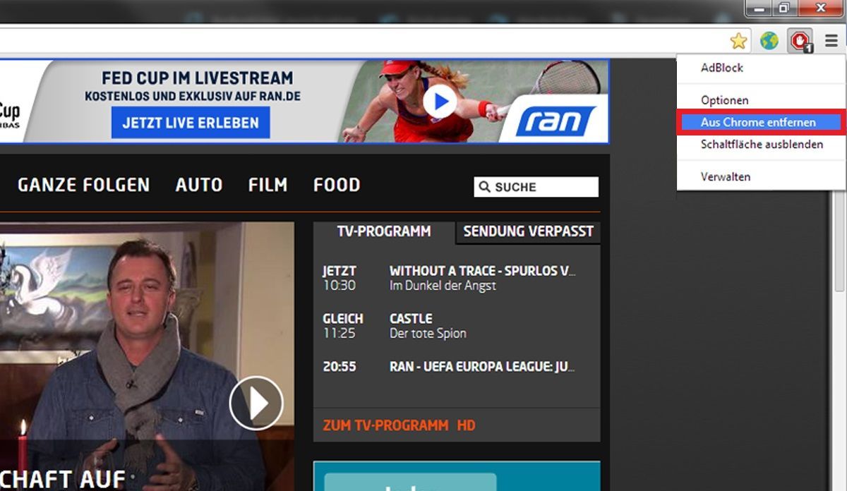Click the ZUM TV-PROGRAMM link
Viewport: 847px width, 491px height.
click(x=385, y=425)
